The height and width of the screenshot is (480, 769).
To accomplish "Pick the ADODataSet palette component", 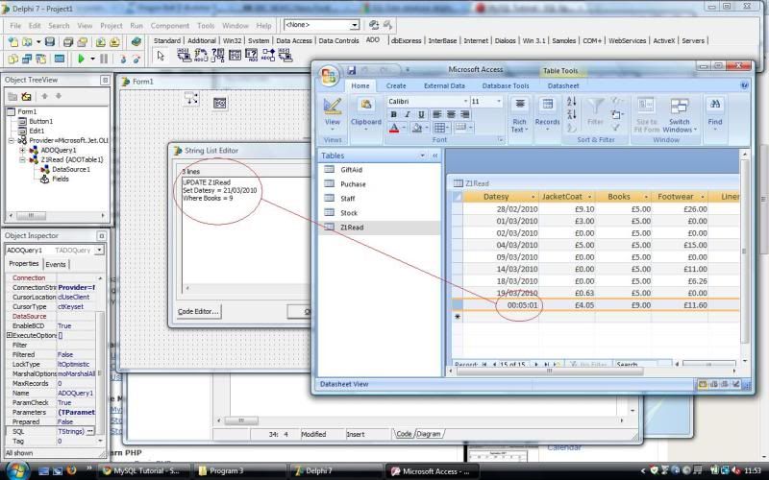I will click(x=217, y=56).
